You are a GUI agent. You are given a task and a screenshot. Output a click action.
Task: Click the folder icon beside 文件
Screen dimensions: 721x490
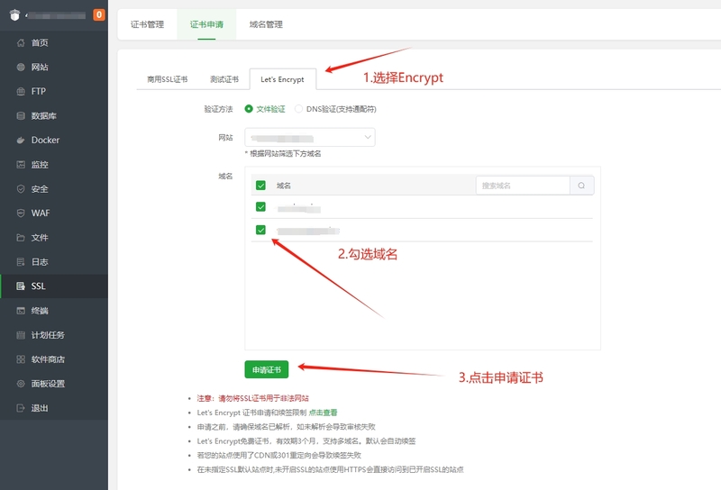coord(21,238)
